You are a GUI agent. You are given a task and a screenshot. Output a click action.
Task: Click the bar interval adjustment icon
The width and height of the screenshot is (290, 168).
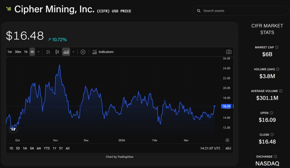coord(48,52)
